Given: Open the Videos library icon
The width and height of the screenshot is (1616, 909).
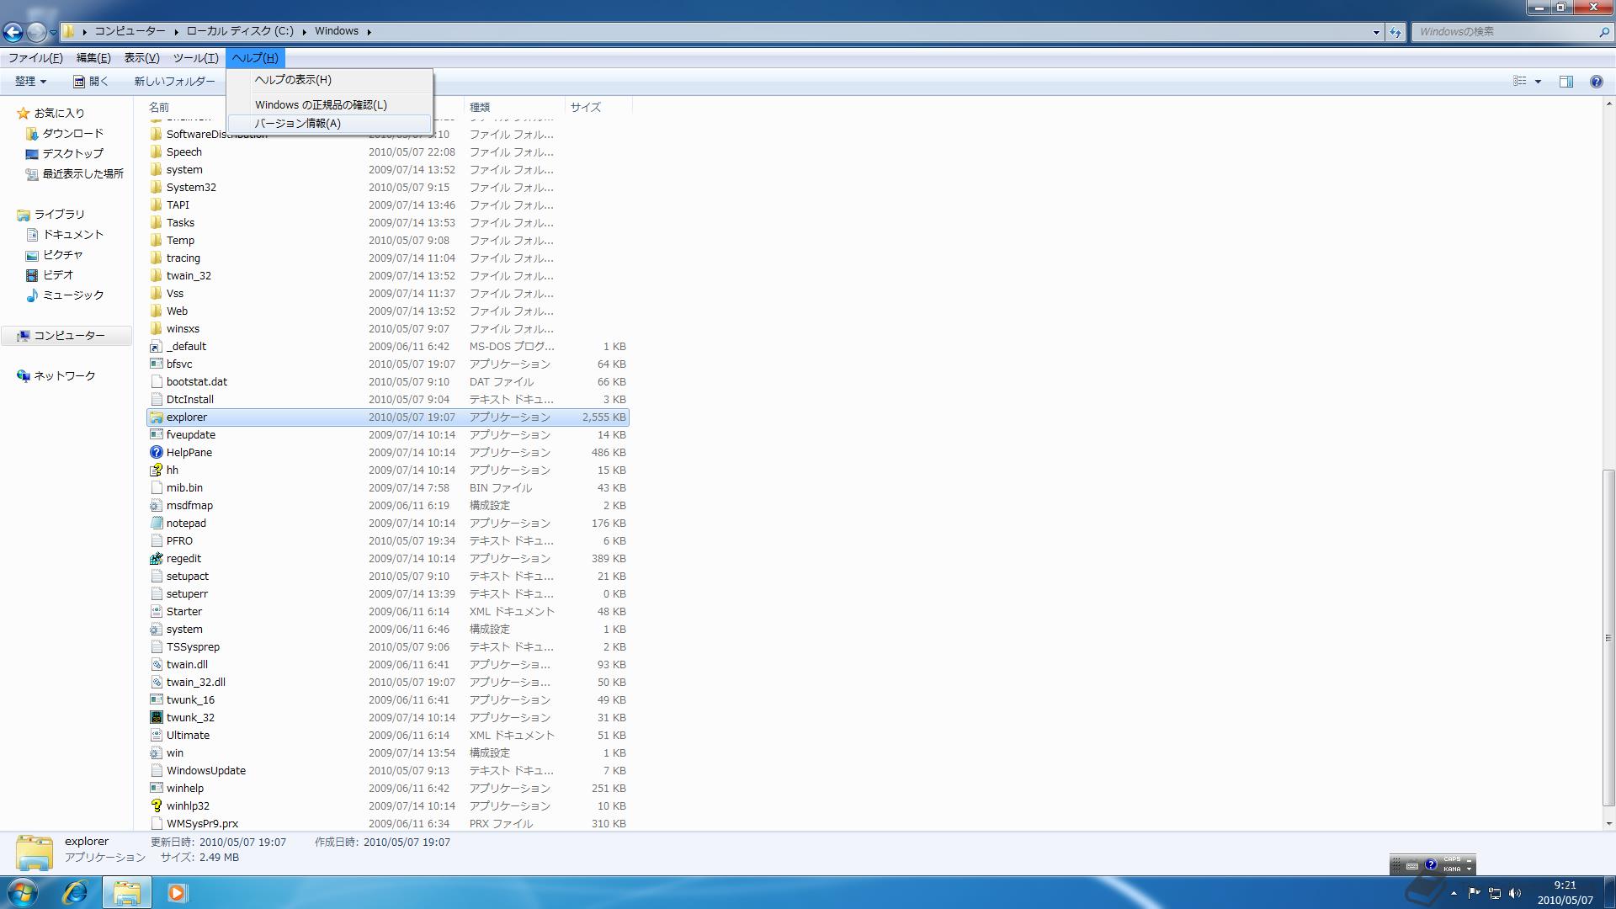Looking at the screenshot, I should [x=32, y=275].
